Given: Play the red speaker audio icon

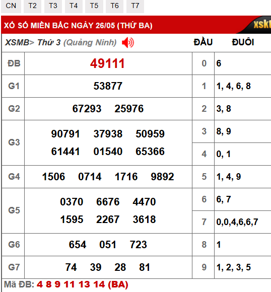Looking at the screenshot, I should (x=128, y=42).
